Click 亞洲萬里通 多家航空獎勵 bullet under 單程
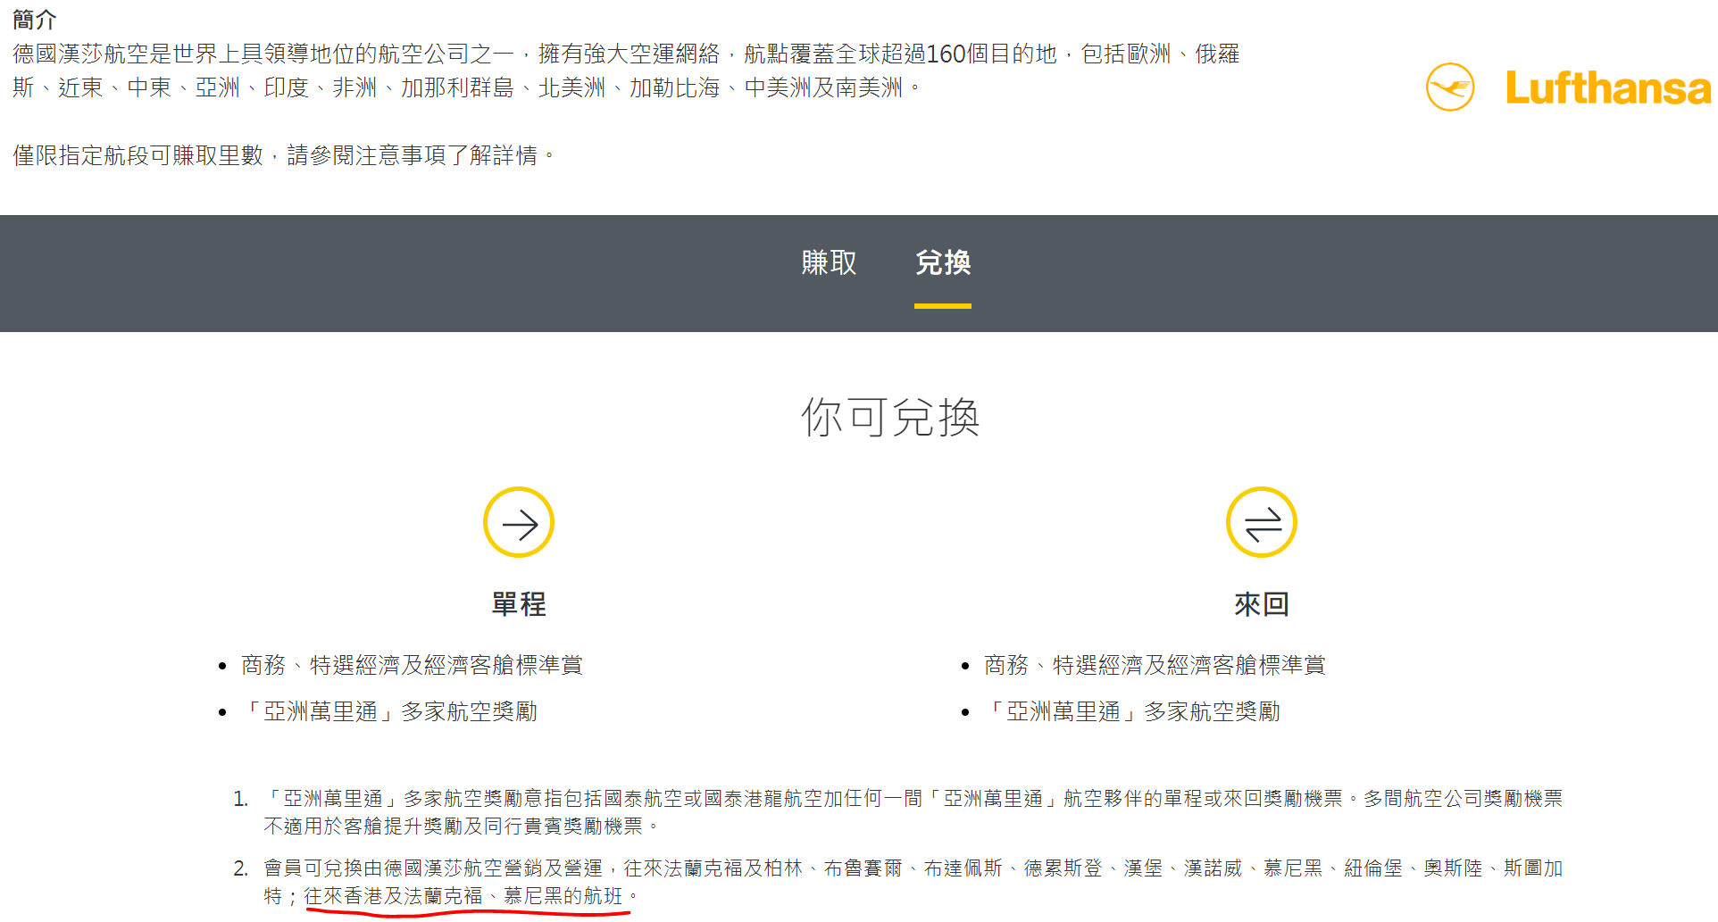The image size is (1718, 922). pos(389,711)
